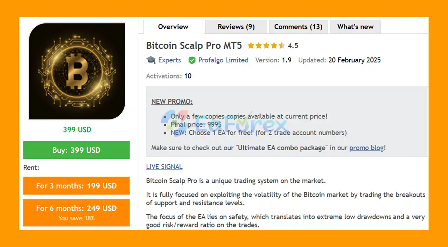Visit the Profalgo Limited seller page
This screenshot has width=448, height=247.
pyautogui.click(x=223, y=60)
